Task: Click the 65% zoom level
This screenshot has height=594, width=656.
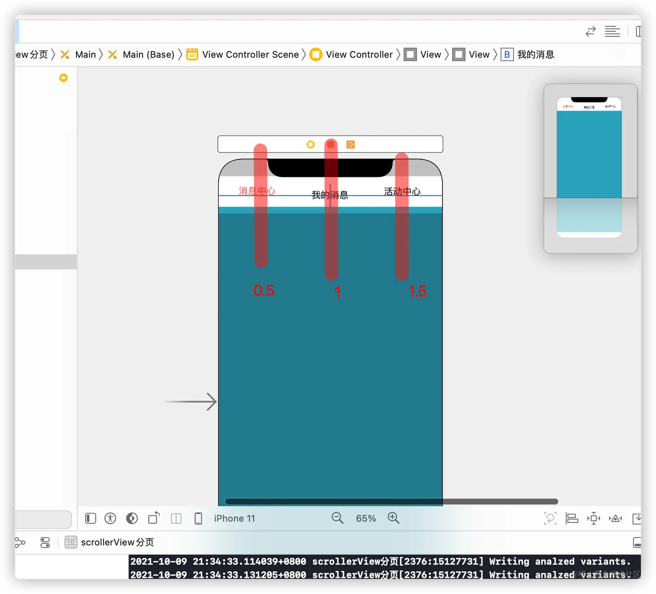Action: [366, 518]
